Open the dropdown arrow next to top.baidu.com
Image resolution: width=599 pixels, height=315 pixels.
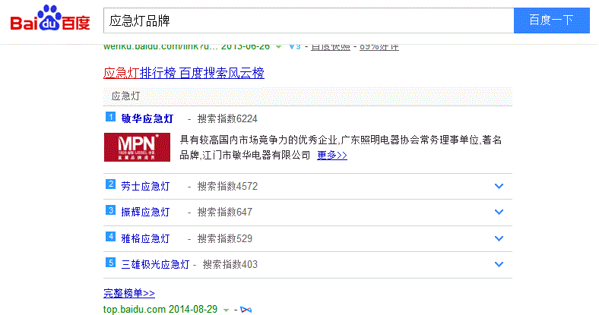(227, 310)
